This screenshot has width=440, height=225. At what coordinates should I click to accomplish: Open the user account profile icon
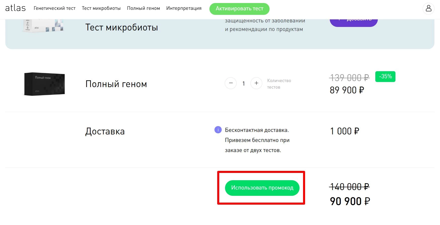tap(428, 9)
